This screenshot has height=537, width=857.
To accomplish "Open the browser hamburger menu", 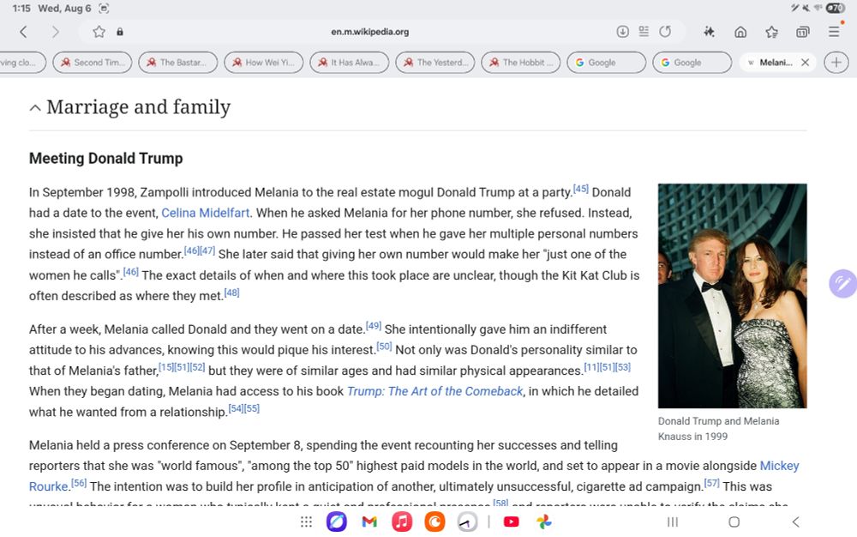I will tap(834, 32).
